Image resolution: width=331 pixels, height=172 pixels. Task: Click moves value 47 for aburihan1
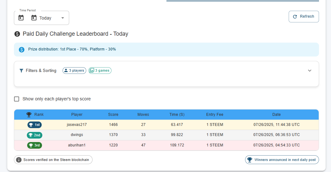[143, 145]
